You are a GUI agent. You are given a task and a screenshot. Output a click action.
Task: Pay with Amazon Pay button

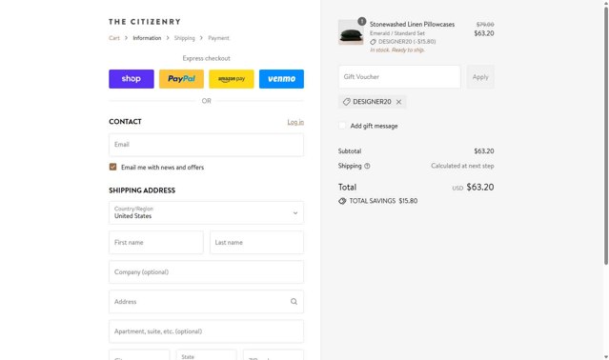click(x=232, y=79)
